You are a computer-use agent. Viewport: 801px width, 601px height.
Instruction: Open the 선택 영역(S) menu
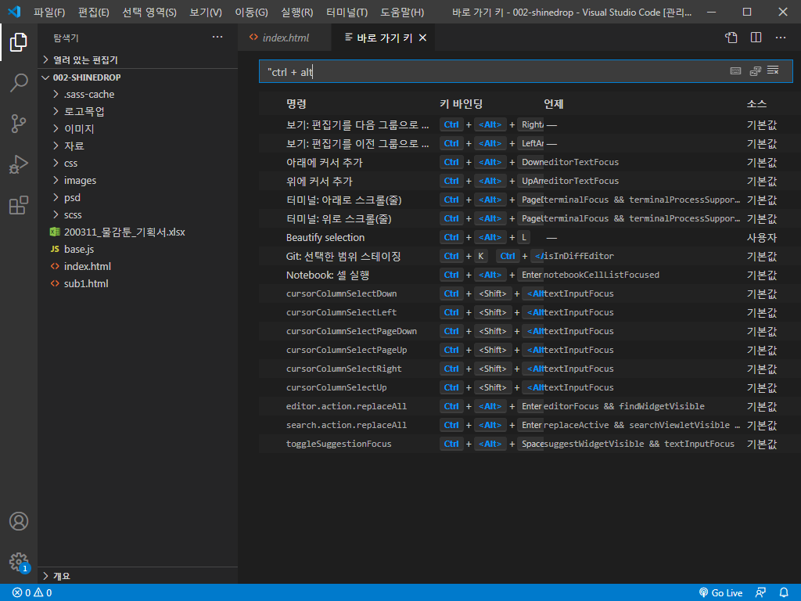pos(149,12)
